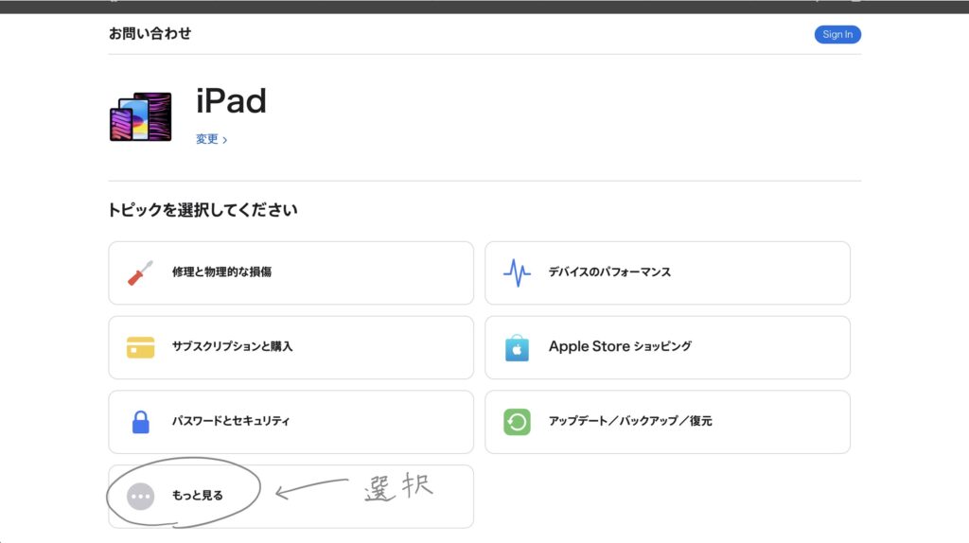Click the blue pulse waveform icon
Image resolution: width=969 pixels, height=543 pixels.
(x=517, y=273)
